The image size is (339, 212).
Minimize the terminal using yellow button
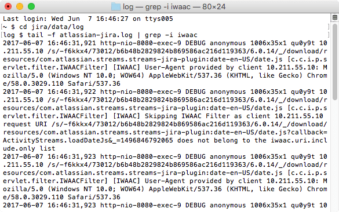point(20,6)
